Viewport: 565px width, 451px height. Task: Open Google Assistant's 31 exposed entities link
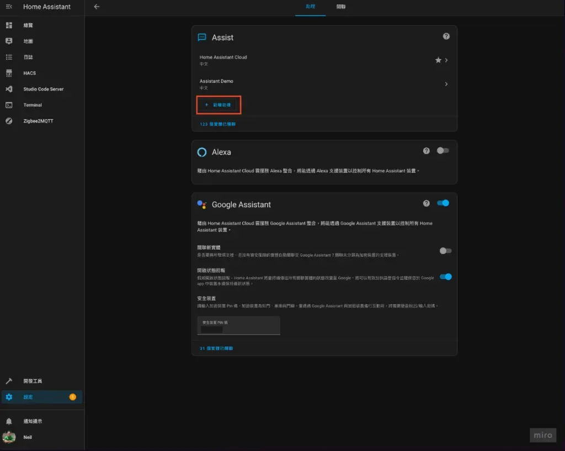pyautogui.click(x=216, y=348)
